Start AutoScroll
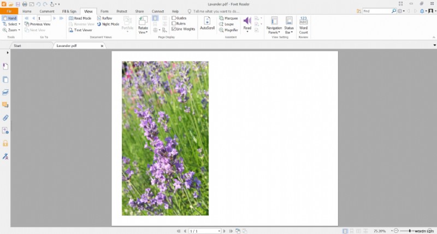The height and width of the screenshot is (234, 437). [207, 23]
